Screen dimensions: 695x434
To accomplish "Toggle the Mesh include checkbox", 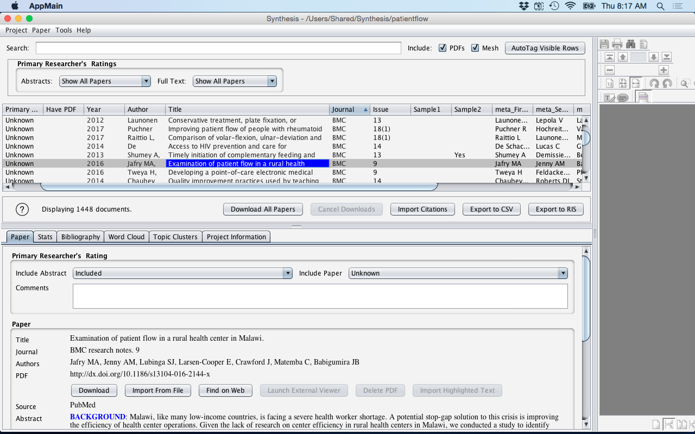I will pyautogui.click(x=475, y=48).
